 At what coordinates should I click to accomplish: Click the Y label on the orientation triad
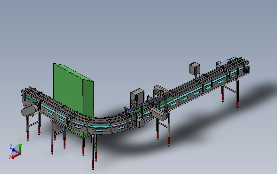[x=20, y=140]
